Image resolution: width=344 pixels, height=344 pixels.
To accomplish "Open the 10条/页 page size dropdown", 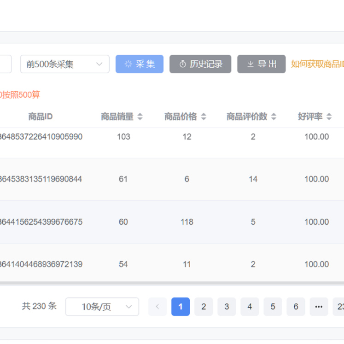I will (x=102, y=307).
